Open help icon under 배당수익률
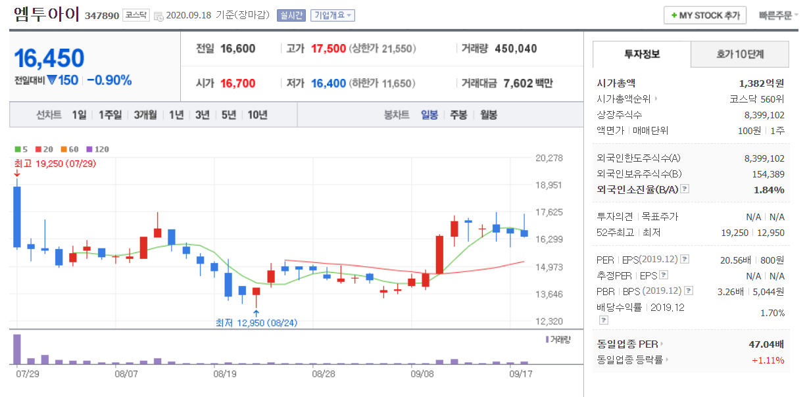807x397 pixels. tap(603, 320)
